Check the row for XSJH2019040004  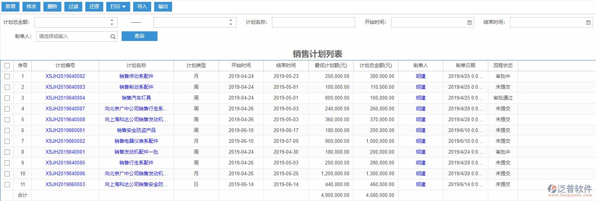pos(7,98)
